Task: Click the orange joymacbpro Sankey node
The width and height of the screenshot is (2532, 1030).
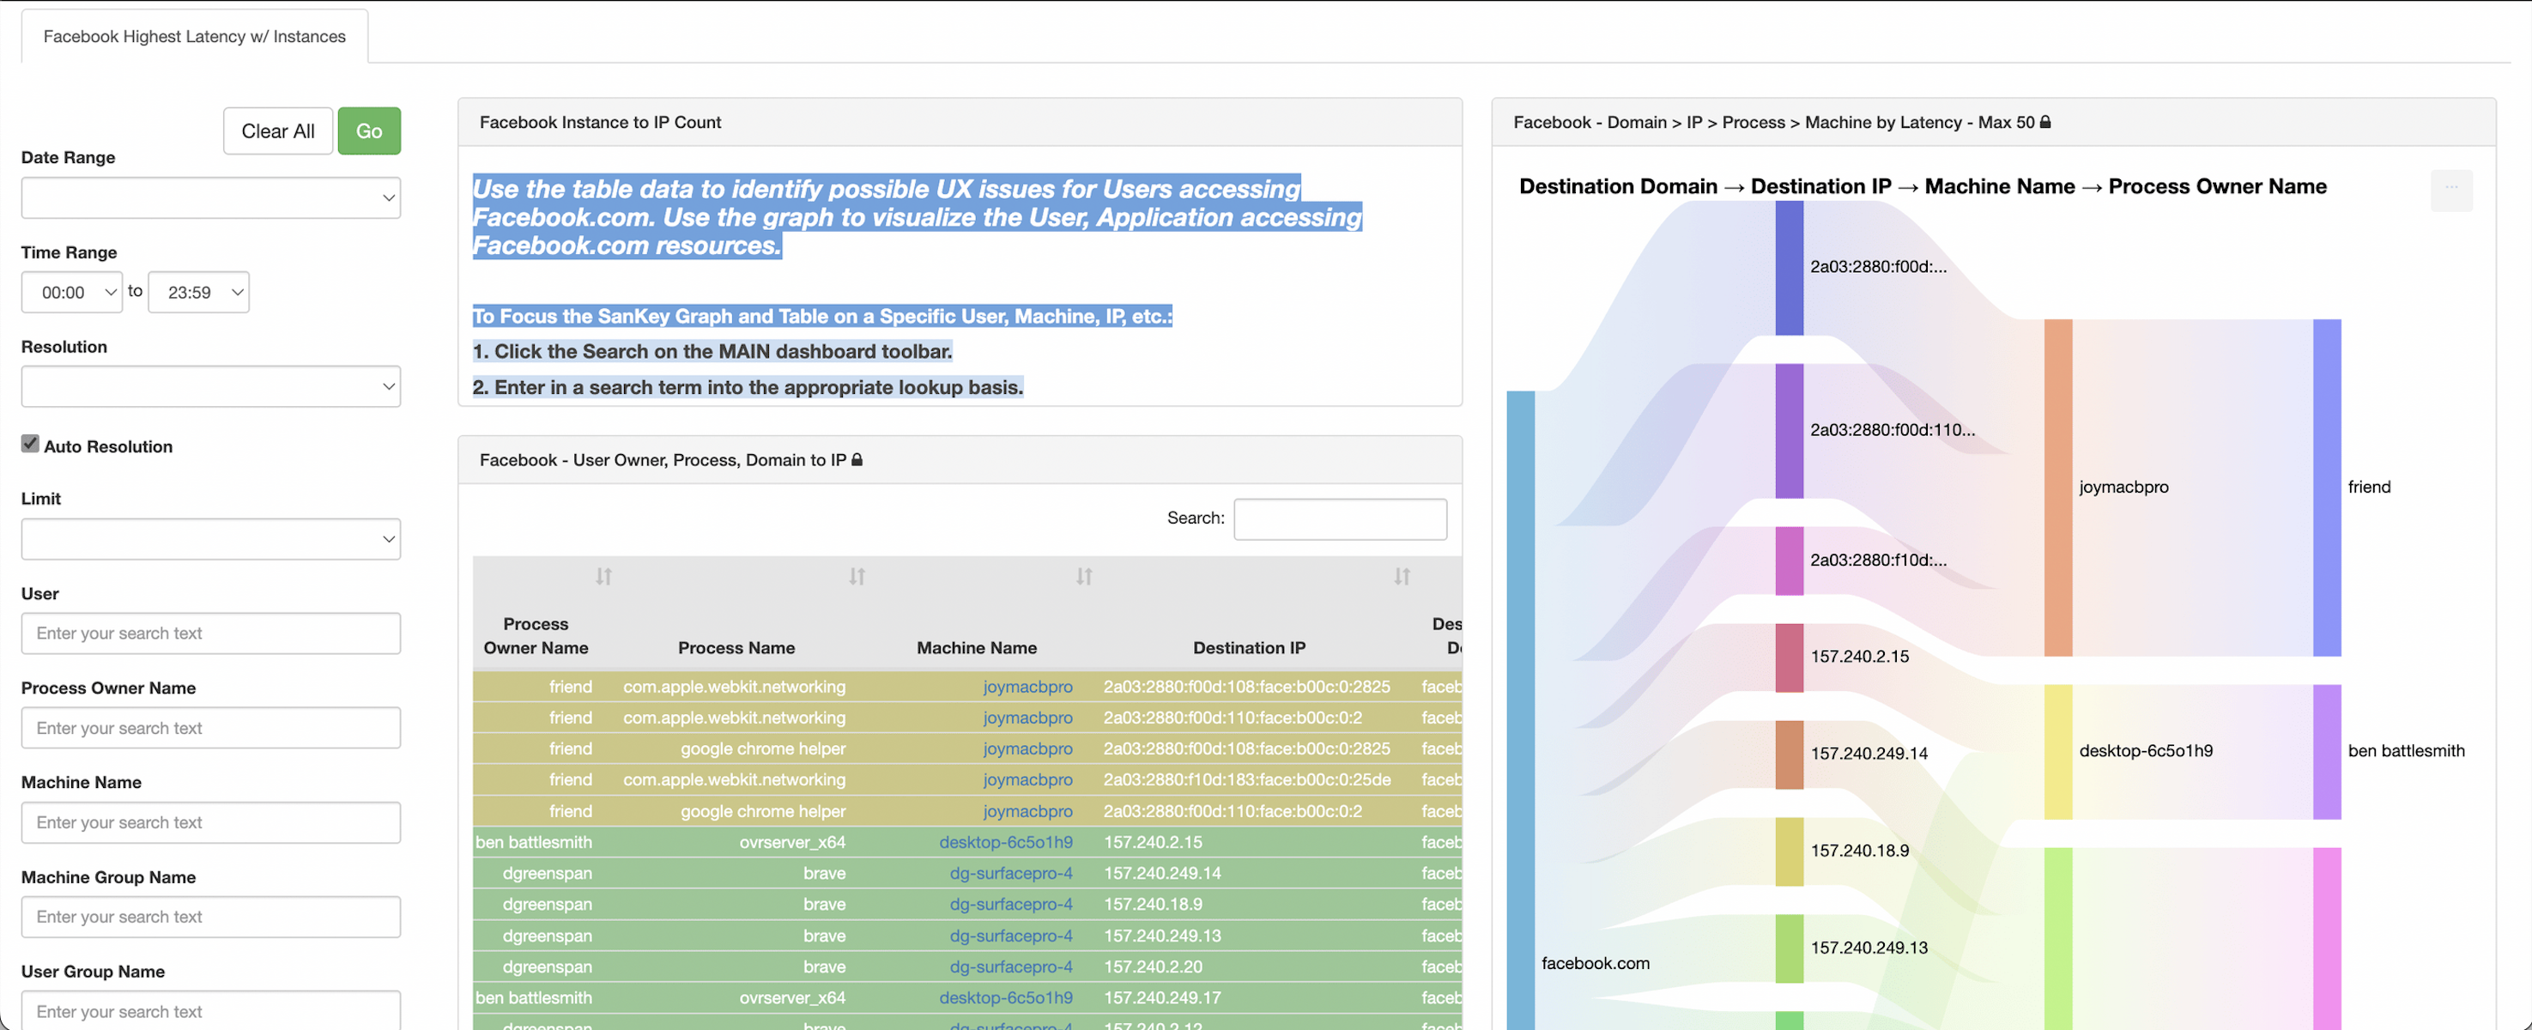Action: pos(2057,488)
